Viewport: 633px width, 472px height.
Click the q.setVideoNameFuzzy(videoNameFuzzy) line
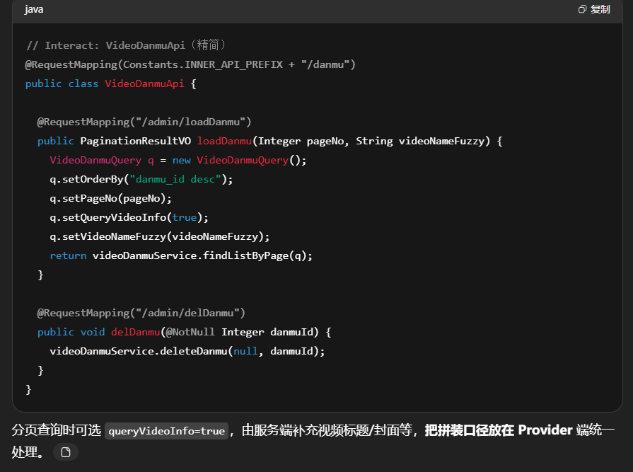click(159, 236)
